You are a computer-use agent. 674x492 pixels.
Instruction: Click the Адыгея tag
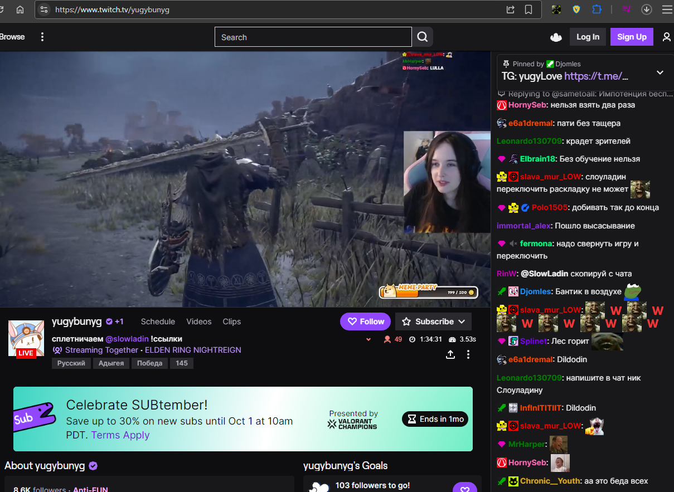[111, 363]
